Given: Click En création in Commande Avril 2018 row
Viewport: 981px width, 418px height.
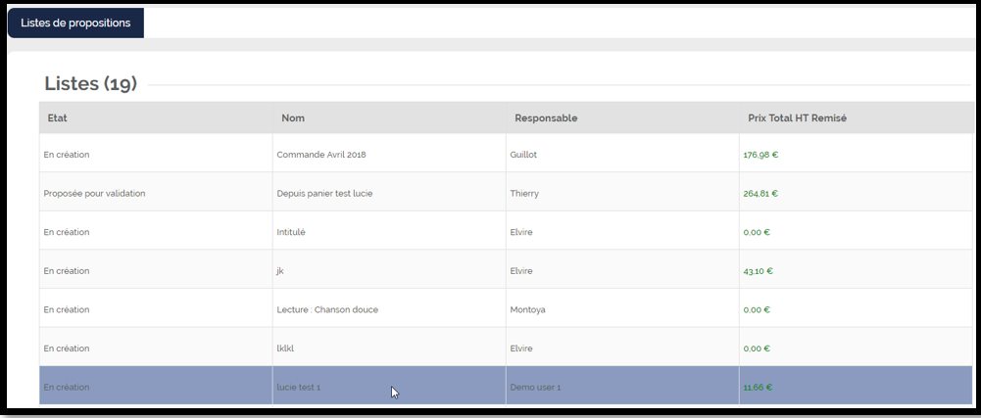Looking at the screenshot, I should (x=67, y=155).
